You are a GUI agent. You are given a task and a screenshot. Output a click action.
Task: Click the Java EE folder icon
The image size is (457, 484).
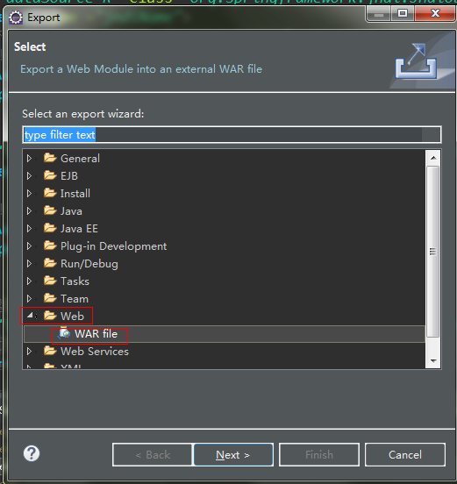(x=50, y=229)
